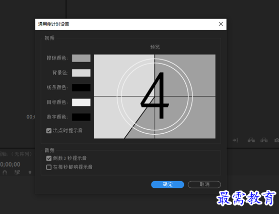The image size is (279, 214).
Task: Toggle 出点时提示音 checkbox
Action: (49, 131)
